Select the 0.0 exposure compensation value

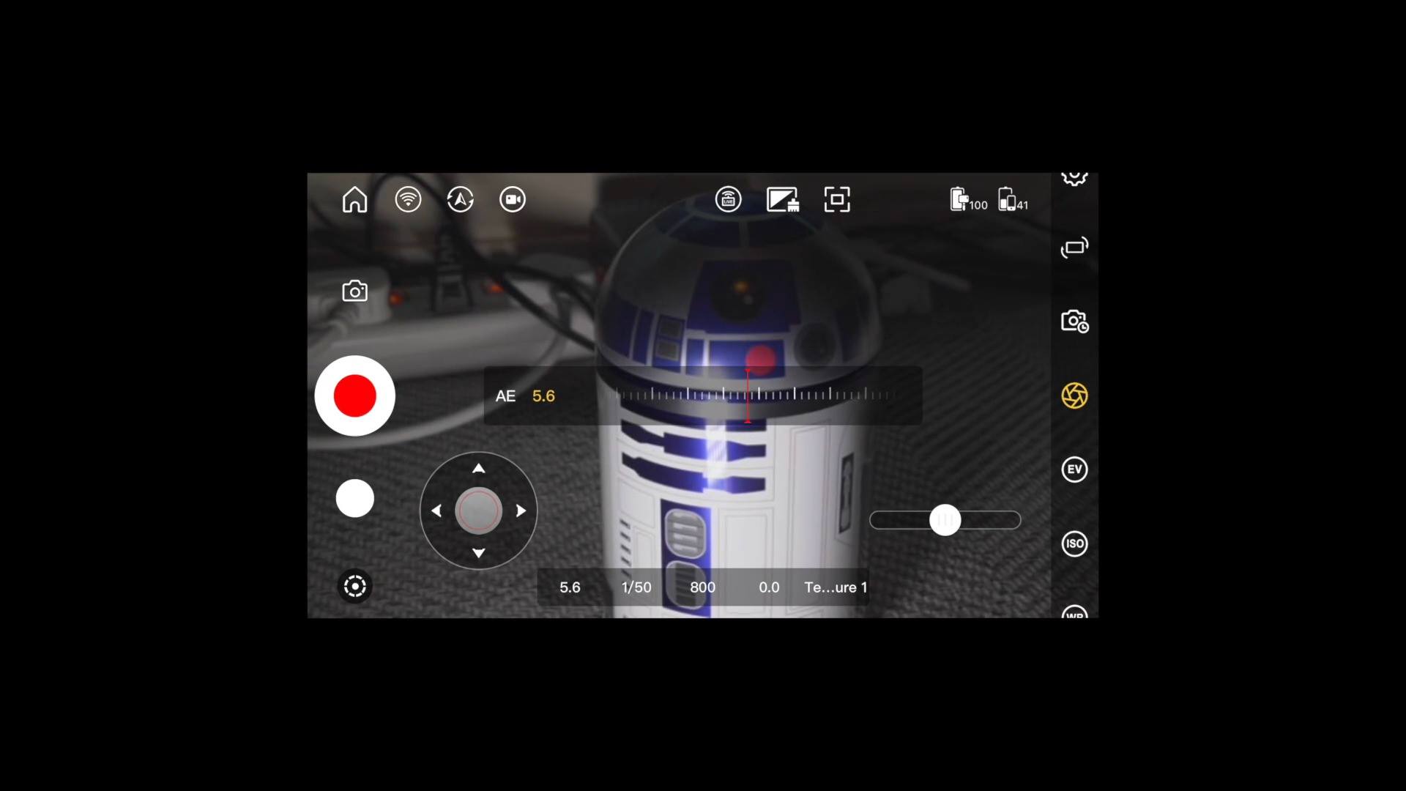pyautogui.click(x=769, y=587)
